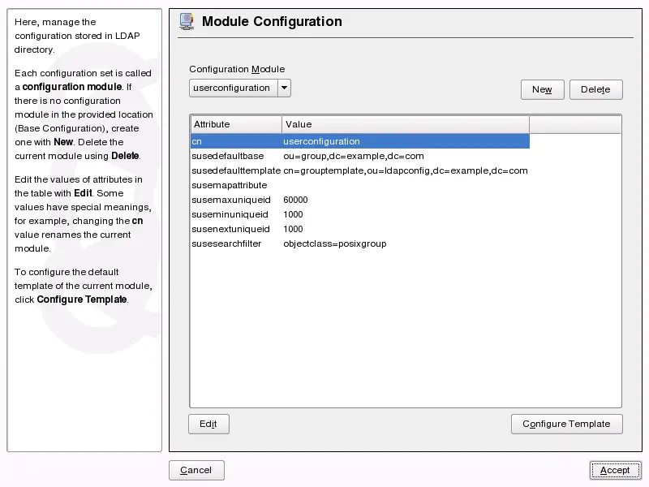Click the Module Configuration header icon
The height and width of the screenshot is (487, 649).
[187, 22]
